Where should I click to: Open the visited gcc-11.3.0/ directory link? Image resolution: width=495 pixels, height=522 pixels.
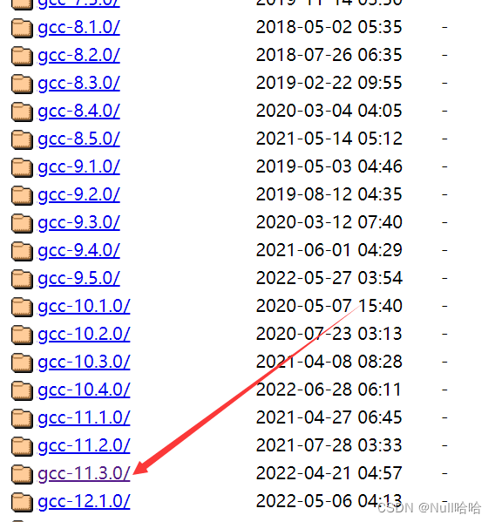(x=84, y=474)
